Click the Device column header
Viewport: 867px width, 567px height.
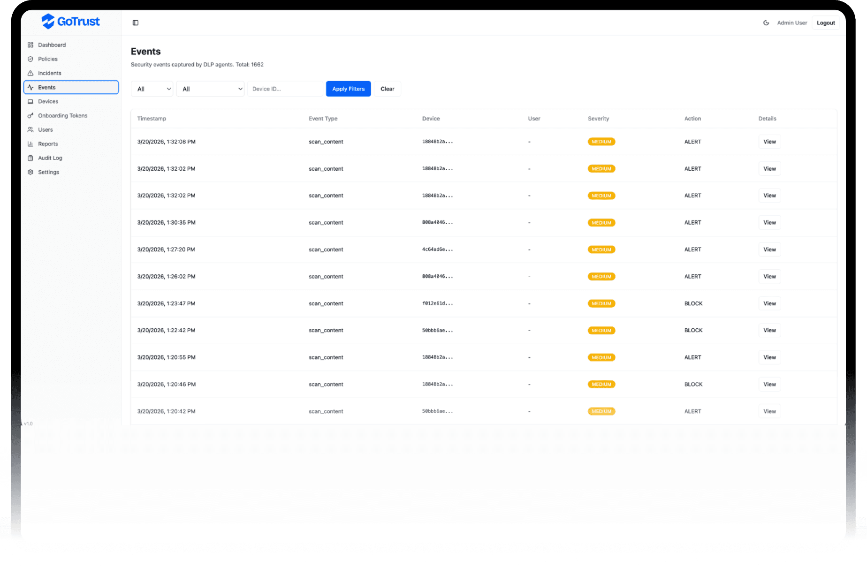point(431,119)
